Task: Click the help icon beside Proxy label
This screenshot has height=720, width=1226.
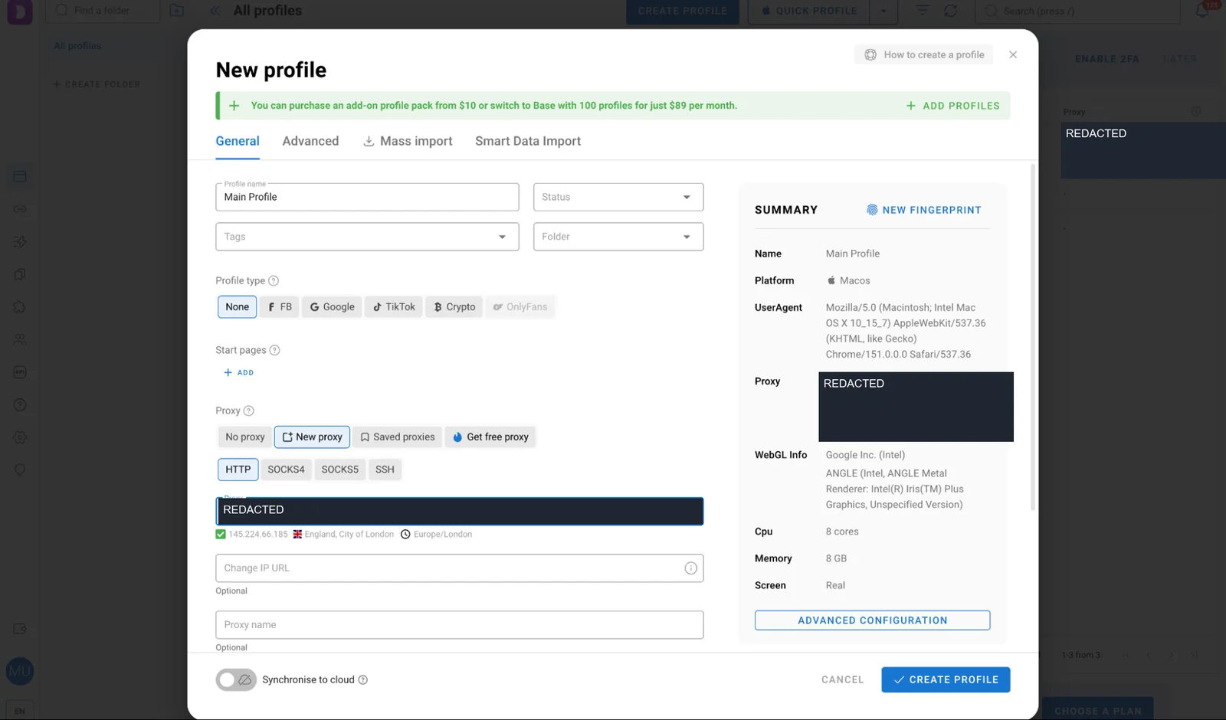Action: pyautogui.click(x=248, y=411)
